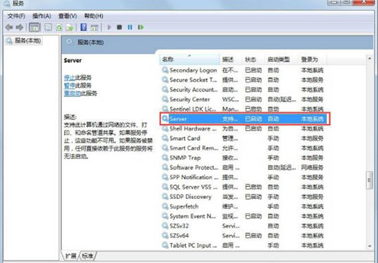The height and width of the screenshot is (263, 378).
Task: Open the blue Help toolbar icon
Action: coord(83,27)
